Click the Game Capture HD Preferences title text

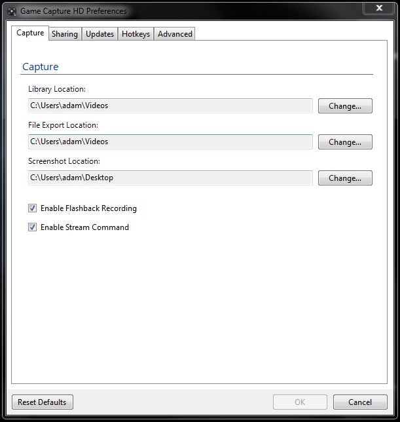(x=73, y=11)
